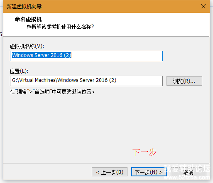Select the 虚拟机名称(V): label
213x183 pixels.
click(x=27, y=46)
